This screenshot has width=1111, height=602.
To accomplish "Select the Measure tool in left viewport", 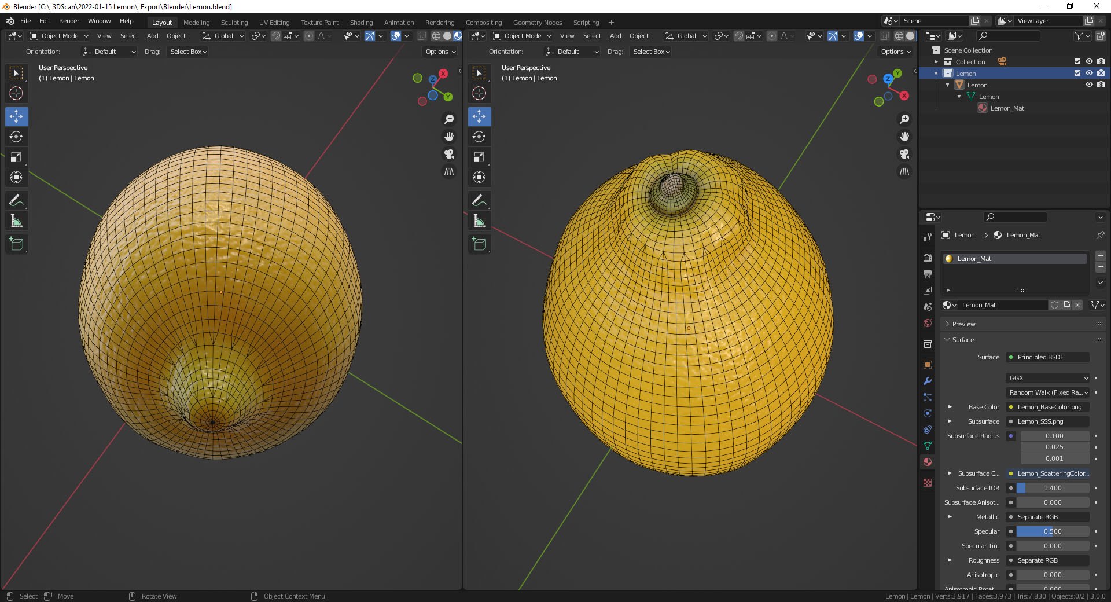I will click(16, 221).
